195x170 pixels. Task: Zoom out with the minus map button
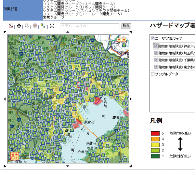coord(119,40)
